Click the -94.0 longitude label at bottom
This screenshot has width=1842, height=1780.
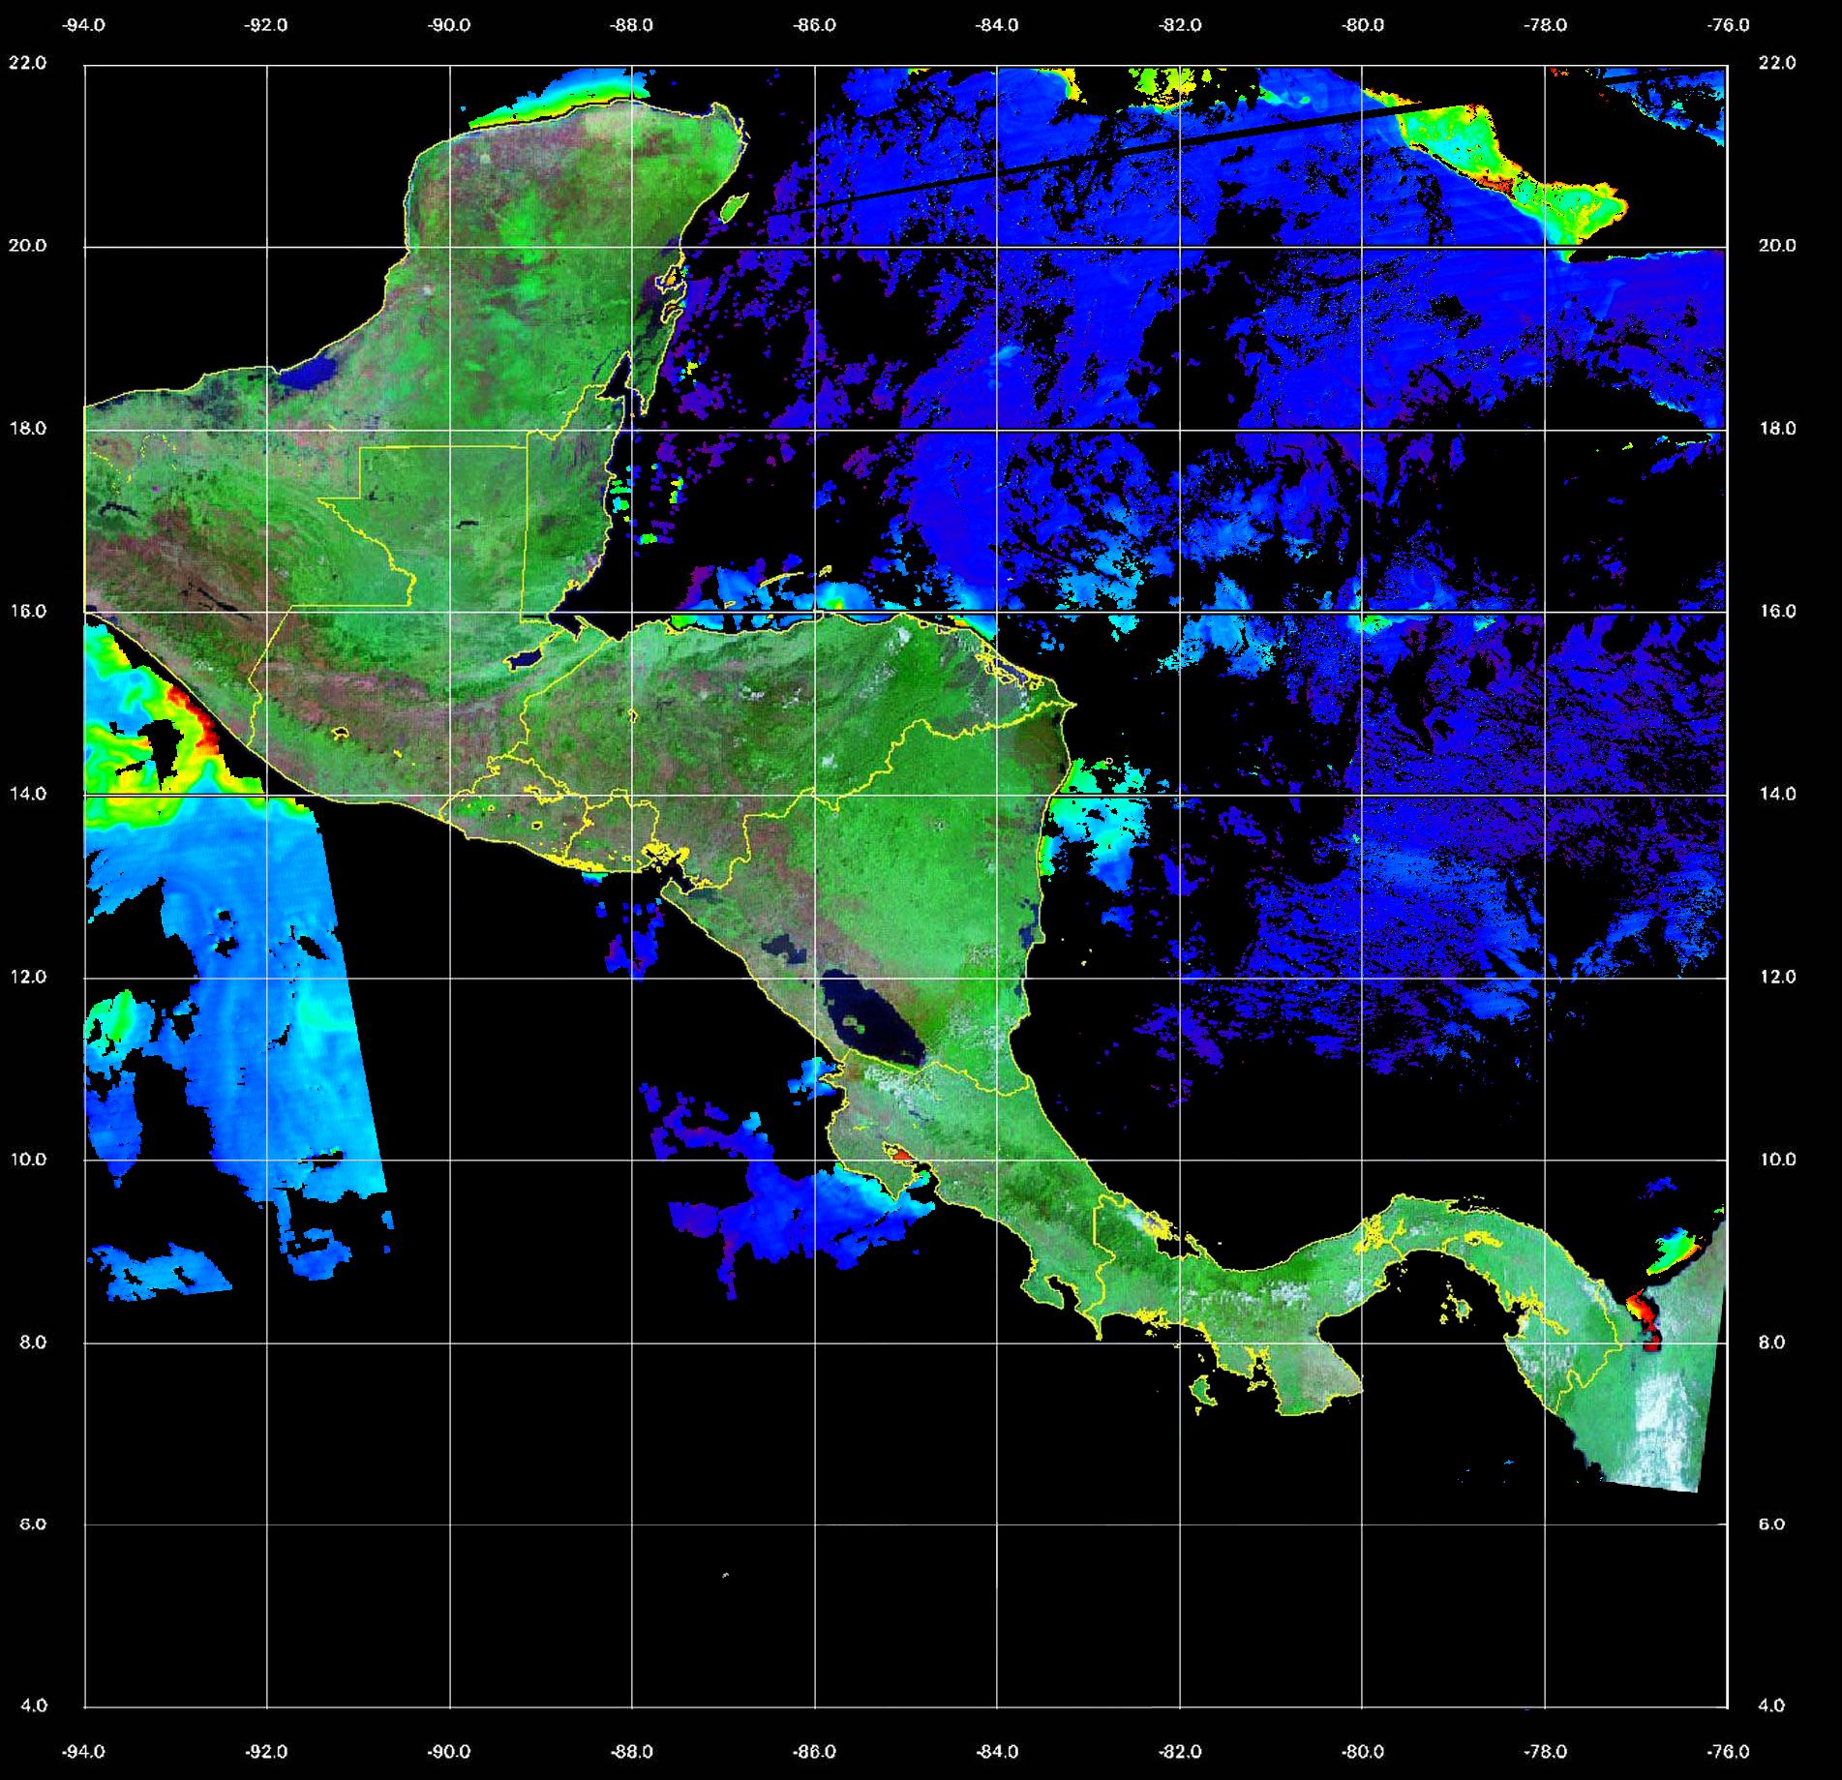coord(84,1752)
